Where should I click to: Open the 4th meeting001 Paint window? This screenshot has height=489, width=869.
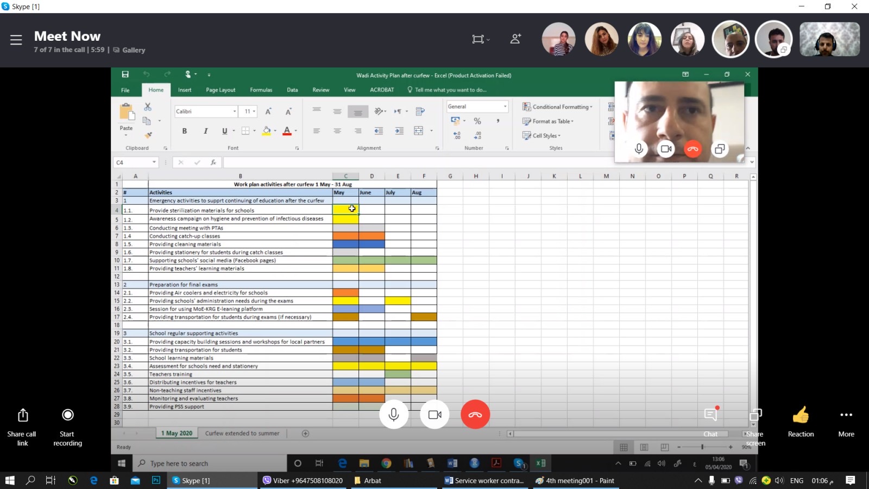click(x=575, y=480)
